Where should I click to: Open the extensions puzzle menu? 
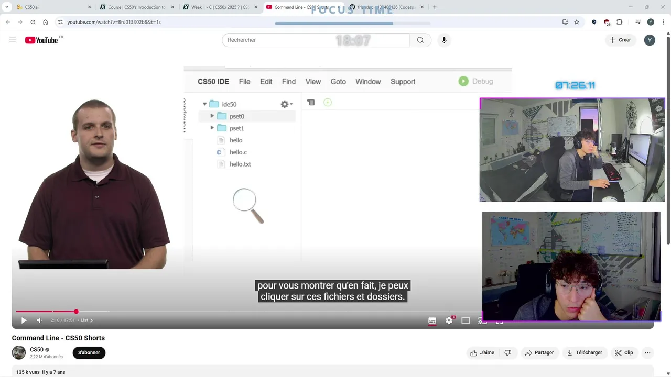click(619, 22)
